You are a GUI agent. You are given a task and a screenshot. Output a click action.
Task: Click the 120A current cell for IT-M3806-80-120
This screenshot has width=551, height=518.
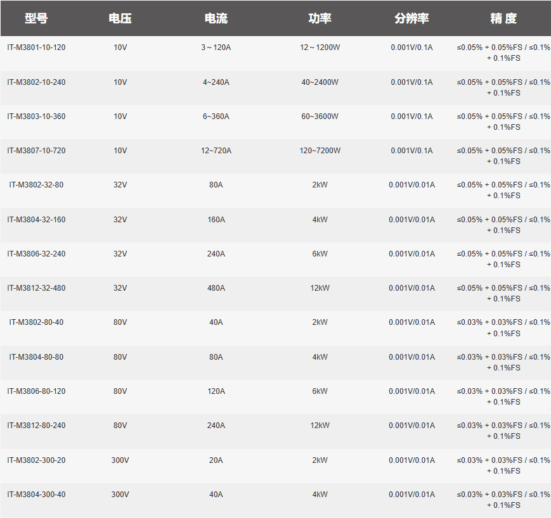click(216, 391)
